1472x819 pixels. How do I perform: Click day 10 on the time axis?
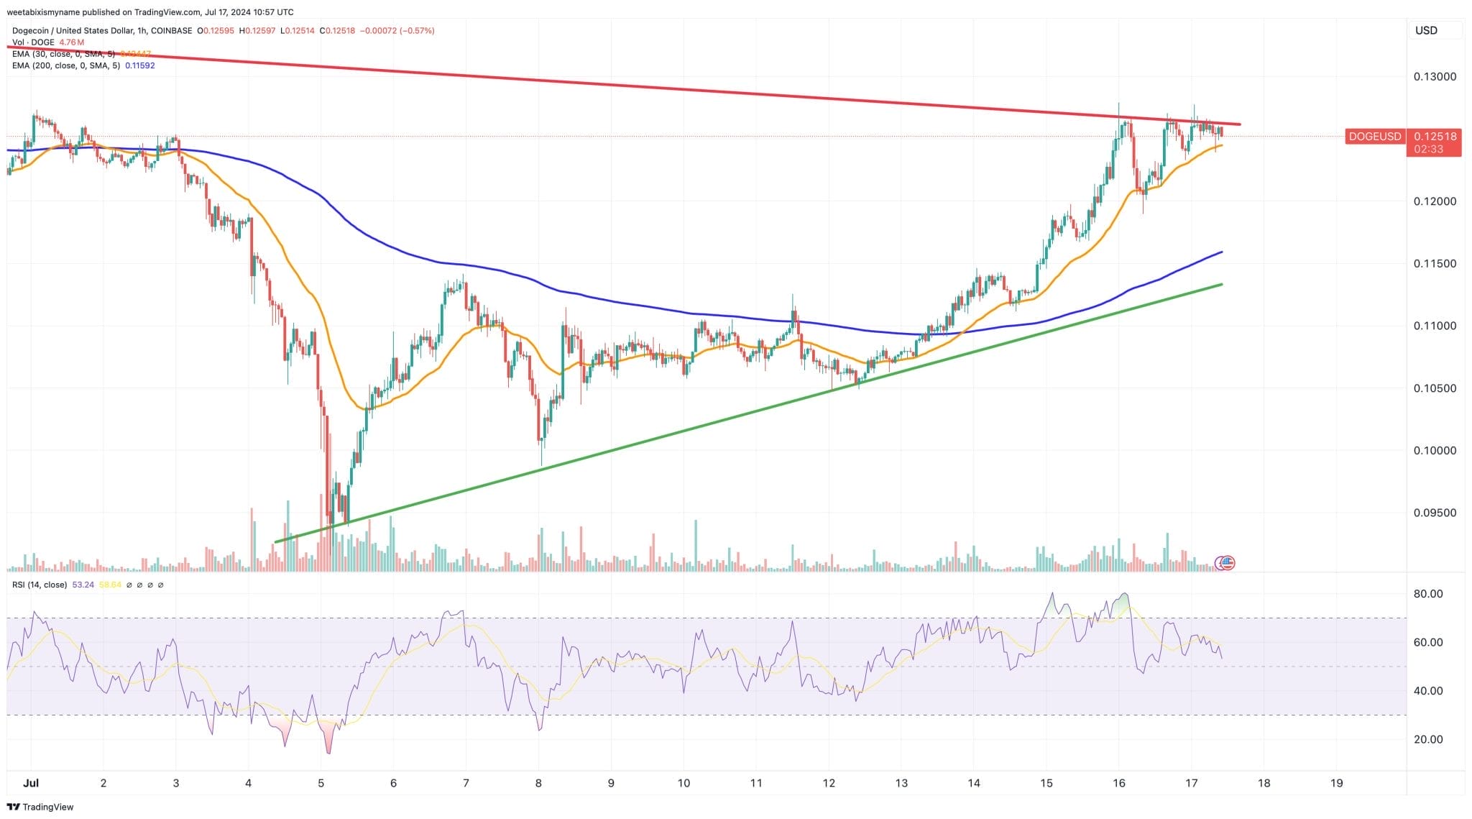click(x=684, y=783)
